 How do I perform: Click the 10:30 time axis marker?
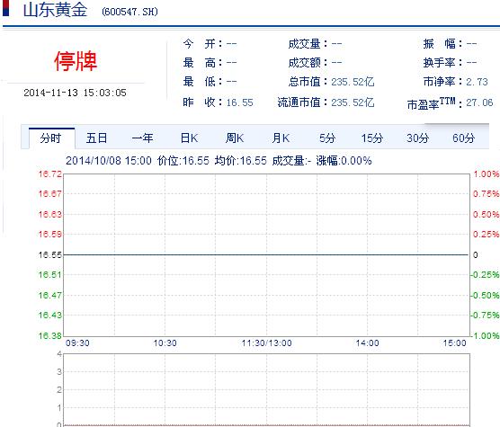(x=165, y=343)
